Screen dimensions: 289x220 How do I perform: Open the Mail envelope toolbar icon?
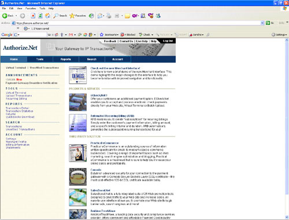100,16
